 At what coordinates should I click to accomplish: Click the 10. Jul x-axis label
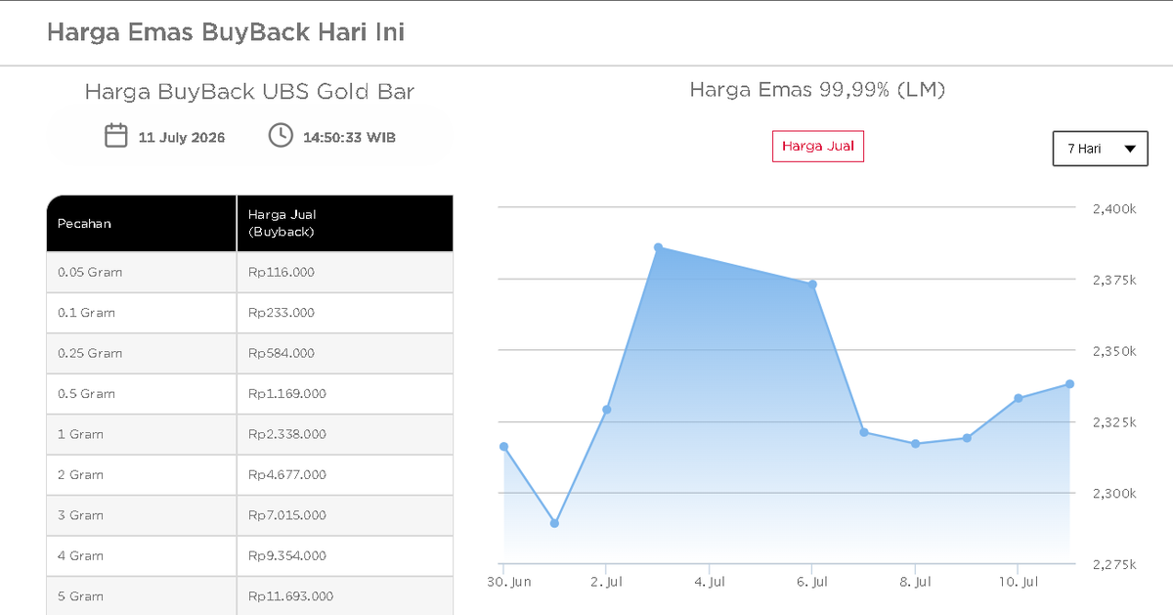coord(1019,582)
